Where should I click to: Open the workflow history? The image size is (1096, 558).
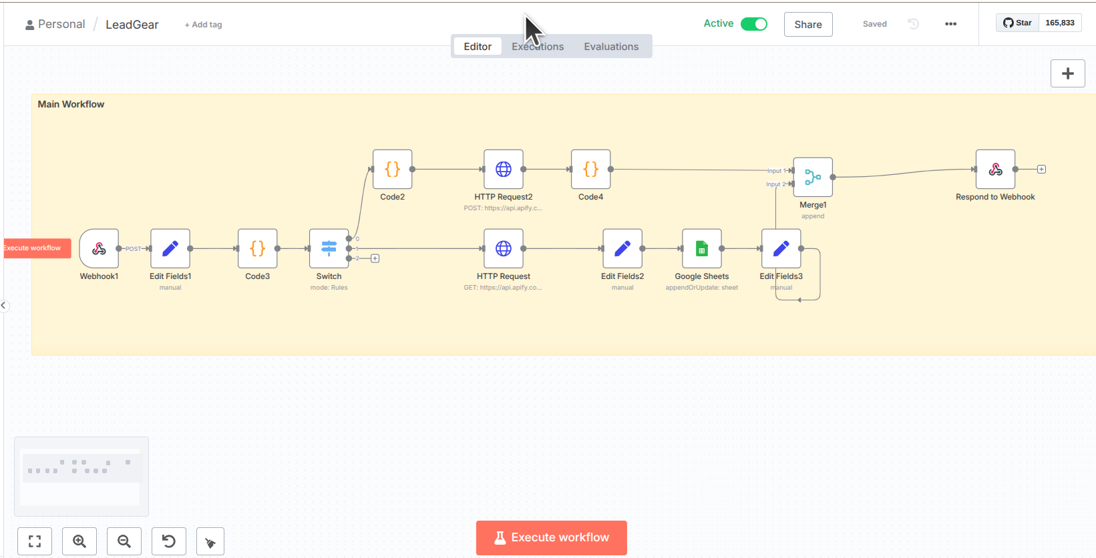coord(913,24)
